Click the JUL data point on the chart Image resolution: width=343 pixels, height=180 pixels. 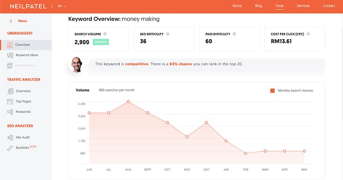[x=108, y=113]
